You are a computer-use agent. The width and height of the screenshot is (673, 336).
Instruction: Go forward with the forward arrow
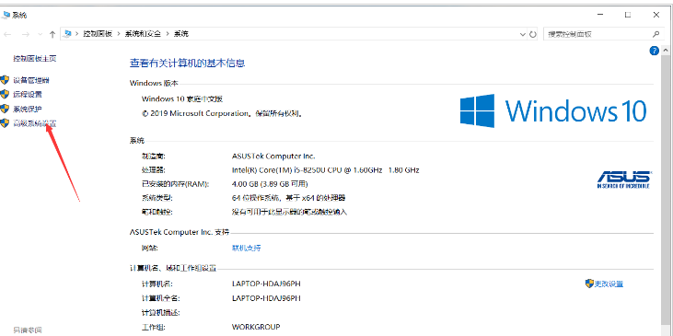coord(26,34)
